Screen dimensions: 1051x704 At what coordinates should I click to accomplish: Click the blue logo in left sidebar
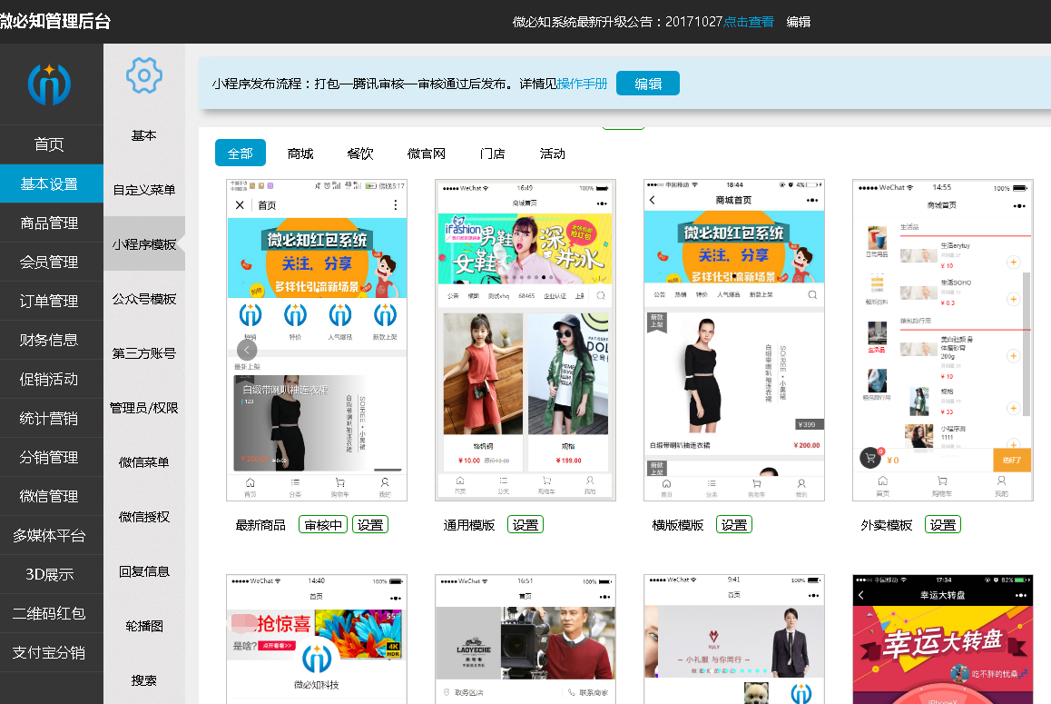[x=49, y=84]
